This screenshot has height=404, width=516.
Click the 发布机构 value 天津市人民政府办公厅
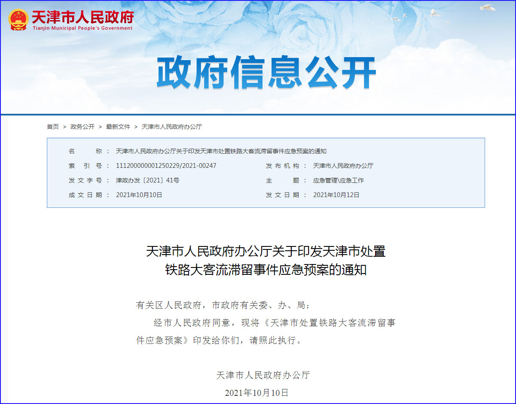pos(343,166)
